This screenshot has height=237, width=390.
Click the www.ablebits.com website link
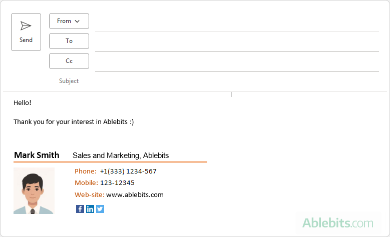(x=135, y=195)
